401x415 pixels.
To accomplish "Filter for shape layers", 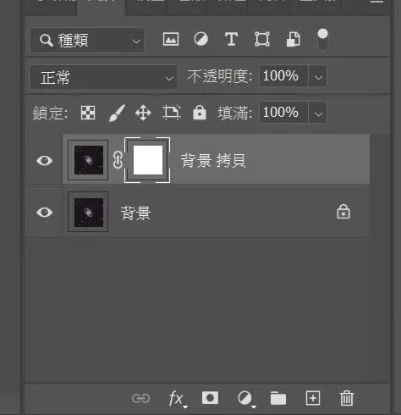I will click(x=262, y=39).
